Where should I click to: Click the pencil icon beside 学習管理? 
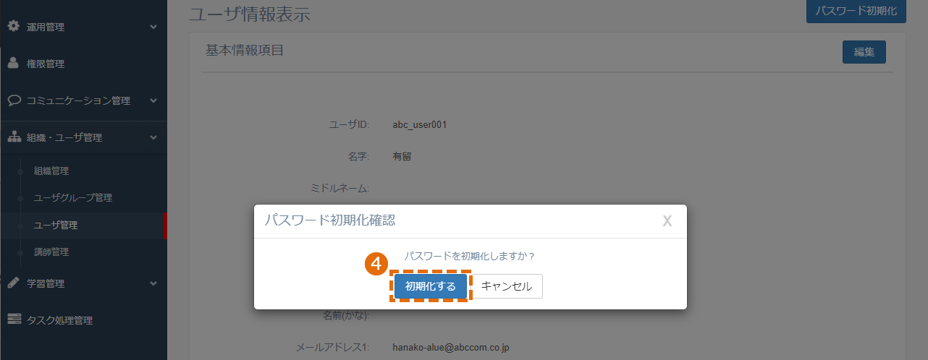14,283
